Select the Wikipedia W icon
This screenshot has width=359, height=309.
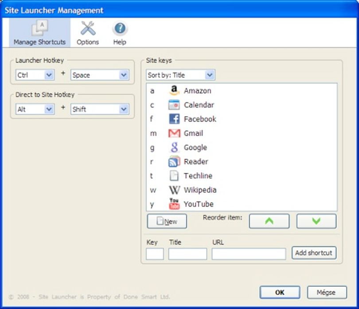coord(174,190)
